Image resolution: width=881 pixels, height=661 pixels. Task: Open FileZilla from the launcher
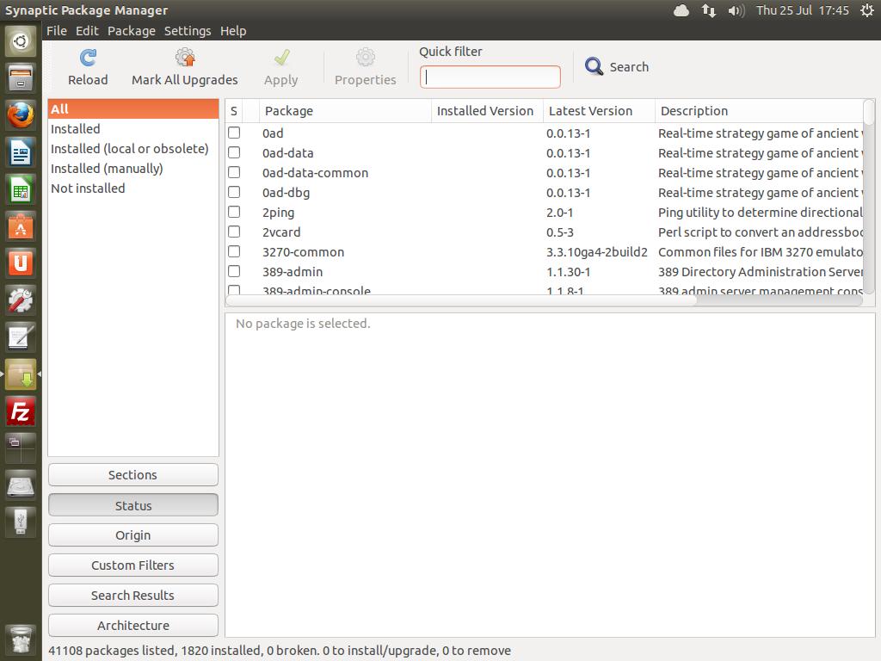click(21, 411)
